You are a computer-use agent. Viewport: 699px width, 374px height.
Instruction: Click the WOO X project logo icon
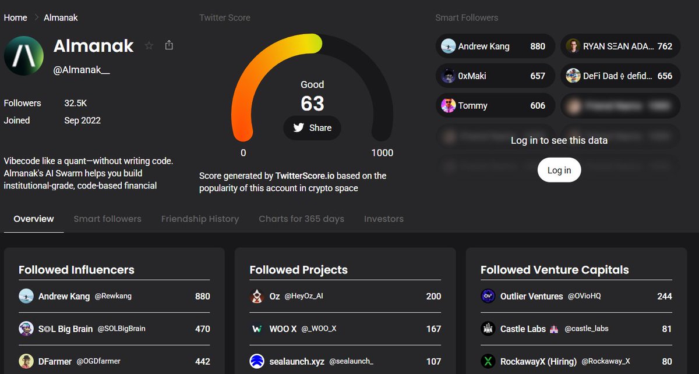[x=257, y=329]
